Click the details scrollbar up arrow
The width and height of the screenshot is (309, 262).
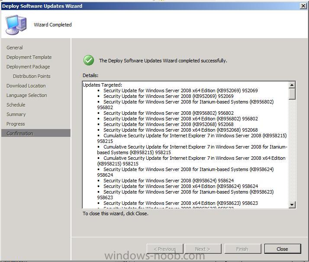tap(292, 85)
